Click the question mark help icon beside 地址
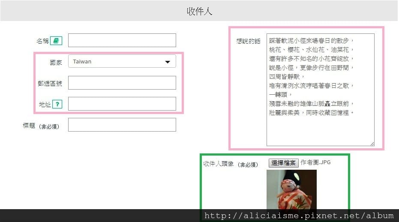 coord(57,104)
